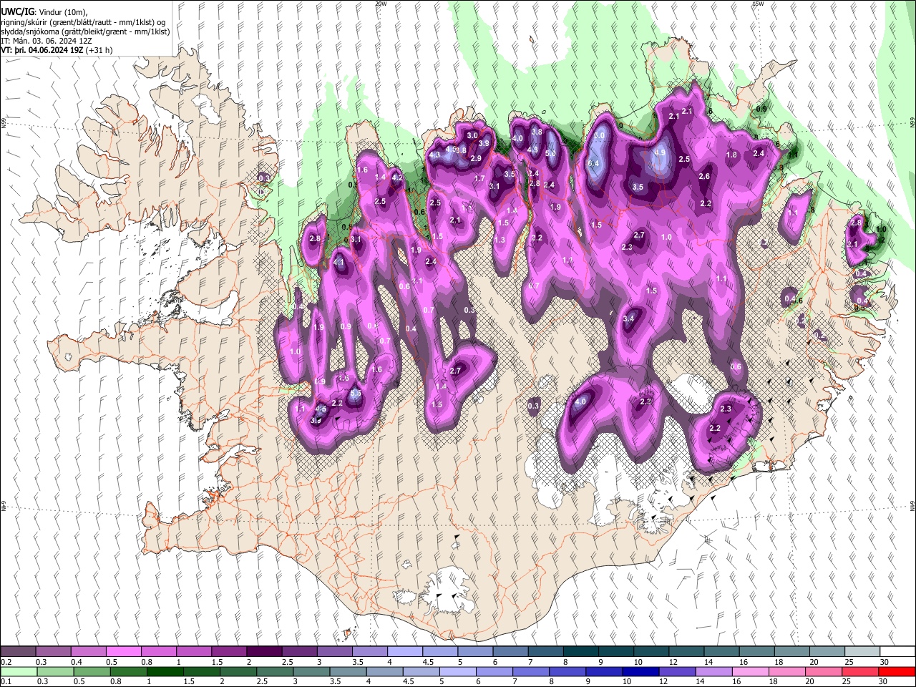This screenshot has height=687, width=916.
Task: Click the 'slydda/snjókoma' snow description line
Action: pos(85,31)
